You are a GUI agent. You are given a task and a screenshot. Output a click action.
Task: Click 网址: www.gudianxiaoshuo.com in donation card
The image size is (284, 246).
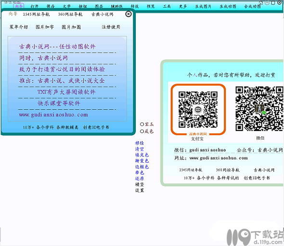pyautogui.click(x=211, y=158)
